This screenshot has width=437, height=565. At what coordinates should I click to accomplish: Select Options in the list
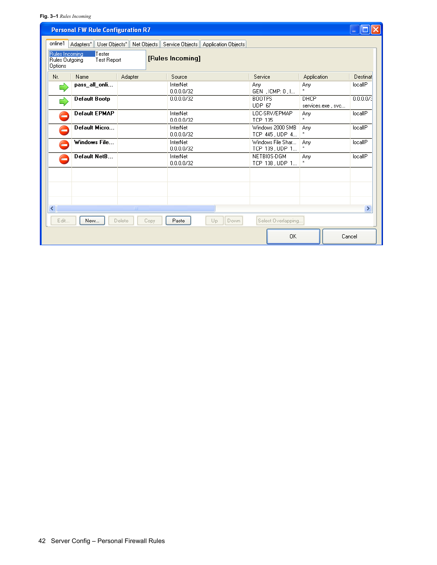click(58, 66)
